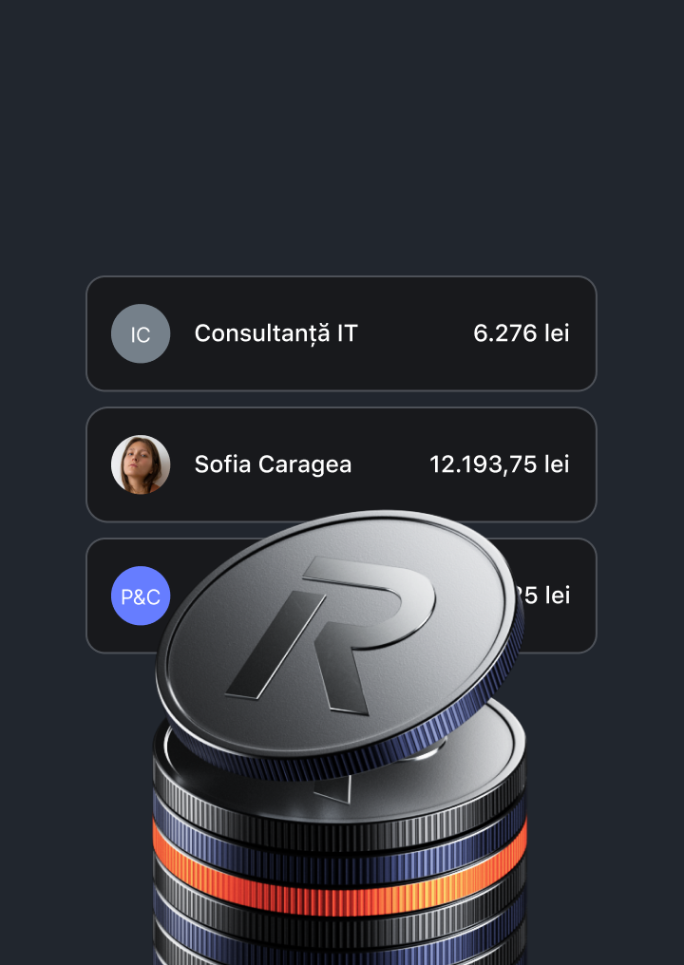The height and width of the screenshot is (965, 684).
Task: Click the partially hidden amount in P&C row
Action: click(x=546, y=596)
